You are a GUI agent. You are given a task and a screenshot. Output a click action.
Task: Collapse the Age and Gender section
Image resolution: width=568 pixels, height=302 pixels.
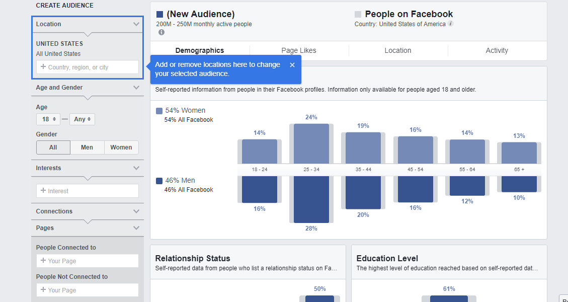point(136,88)
